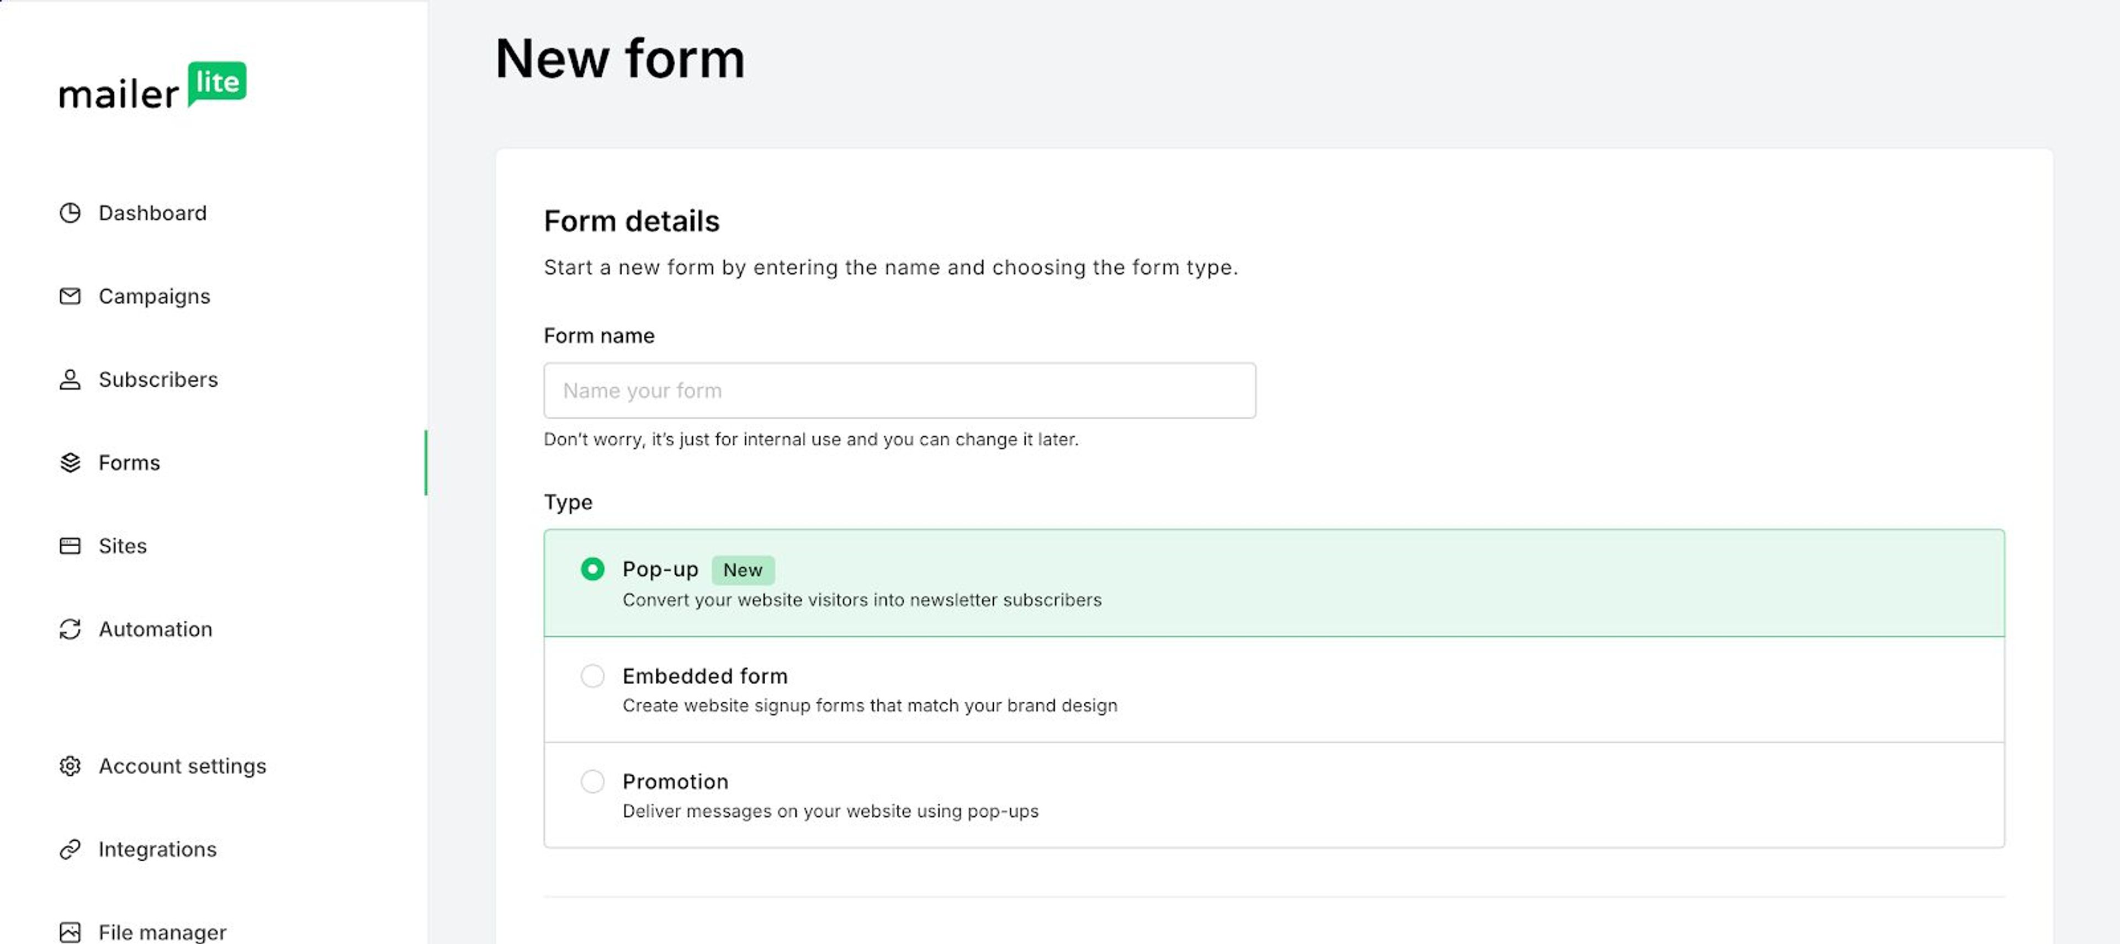Focus the Form name input field
The height and width of the screenshot is (944, 2120).
coord(899,391)
